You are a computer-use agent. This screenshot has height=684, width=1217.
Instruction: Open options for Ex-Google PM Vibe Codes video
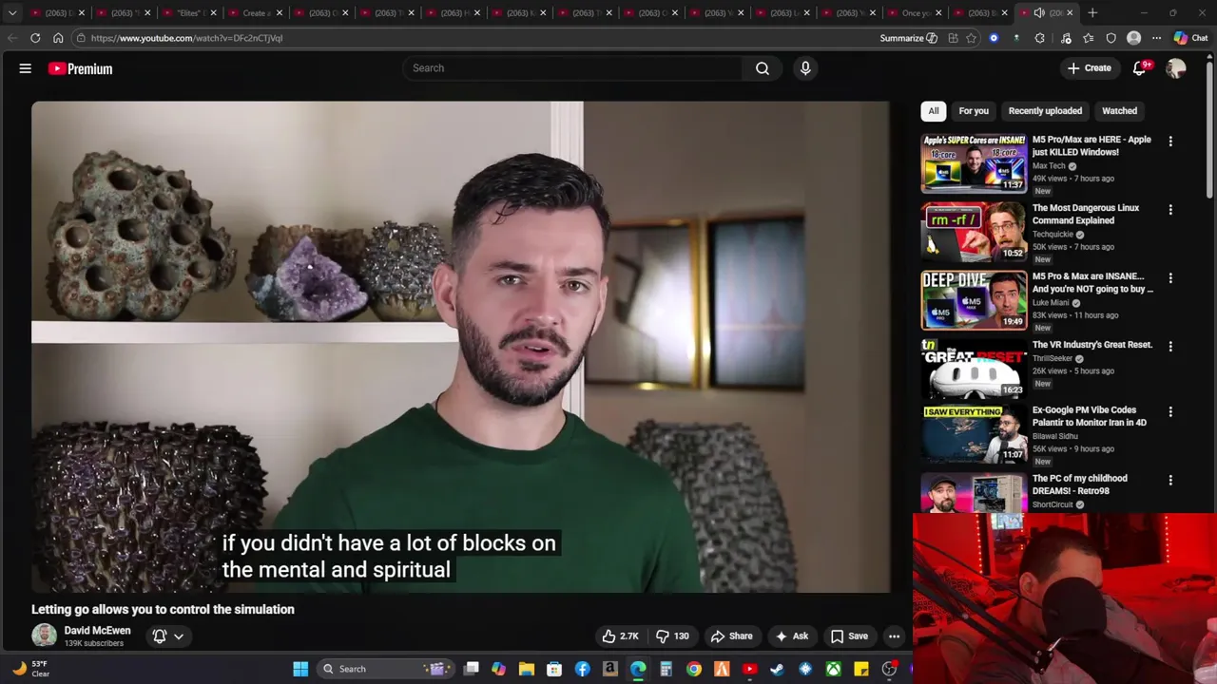[x=1170, y=411]
